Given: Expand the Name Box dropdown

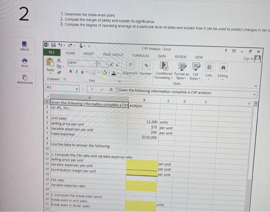Looking at the screenshot, I should click(x=77, y=89).
